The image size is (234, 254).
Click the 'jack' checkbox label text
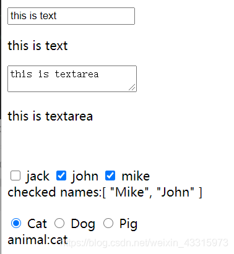click(38, 177)
